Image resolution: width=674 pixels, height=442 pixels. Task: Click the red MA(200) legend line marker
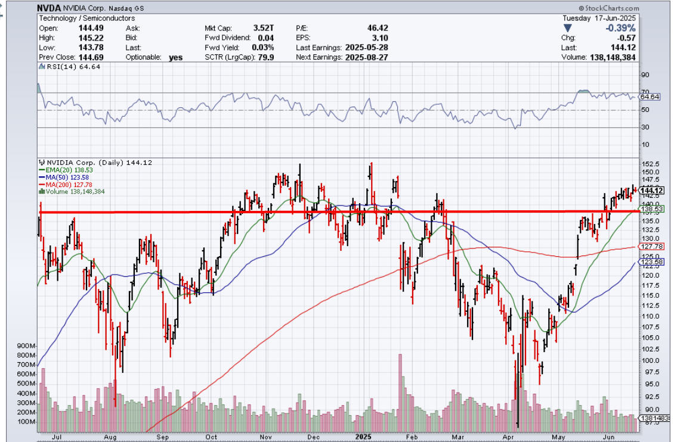click(41, 184)
